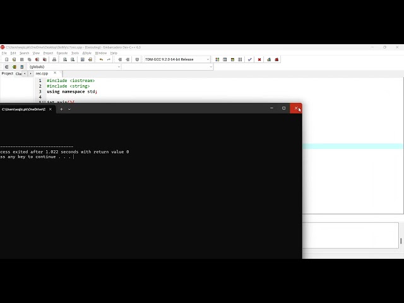Open terminal new-tab options chevron
This screenshot has width=404, height=303.
pos(69,109)
